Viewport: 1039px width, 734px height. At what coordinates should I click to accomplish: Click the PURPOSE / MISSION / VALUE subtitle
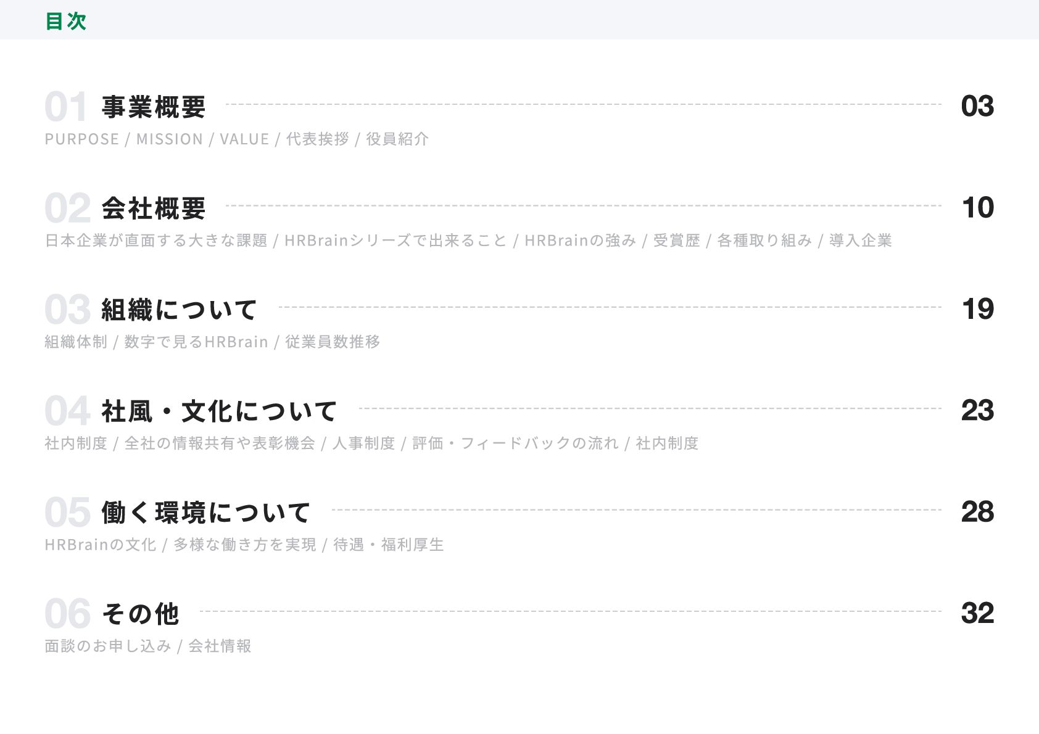tap(157, 139)
